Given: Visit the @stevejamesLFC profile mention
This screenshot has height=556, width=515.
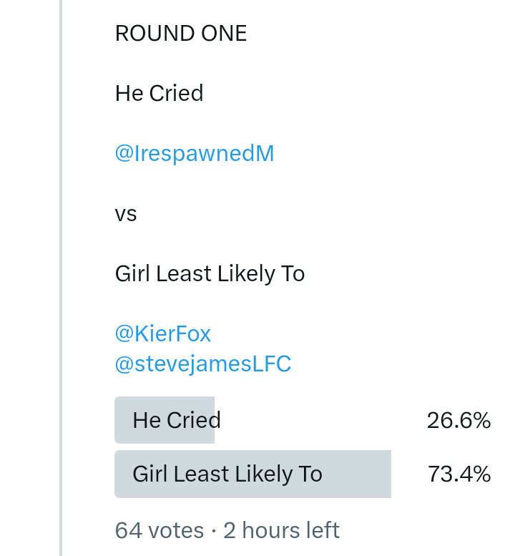Looking at the screenshot, I should point(203,364).
